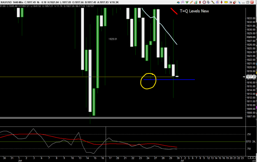Choose the line measurement tool icon
Viewport: 257px width, 162px height.
(x=230, y=2)
